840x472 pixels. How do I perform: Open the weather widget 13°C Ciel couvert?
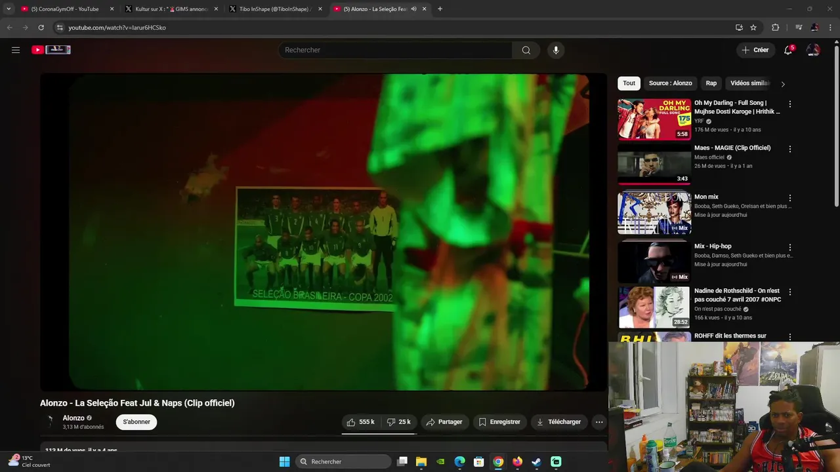(x=30, y=462)
